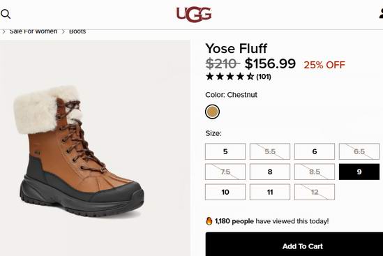Open the (101) reviews count
Viewport: 383px width, 256px height.
coord(264,77)
